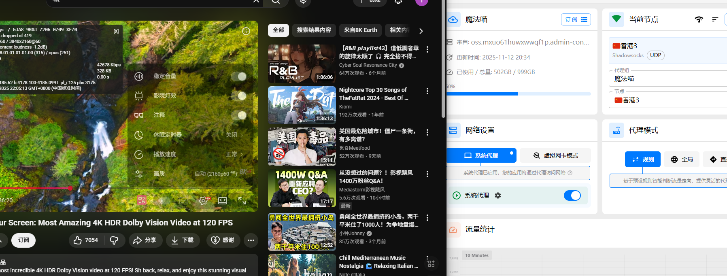Click the dislike thumbs-down icon
The width and height of the screenshot is (727, 276).
[x=114, y=240]
